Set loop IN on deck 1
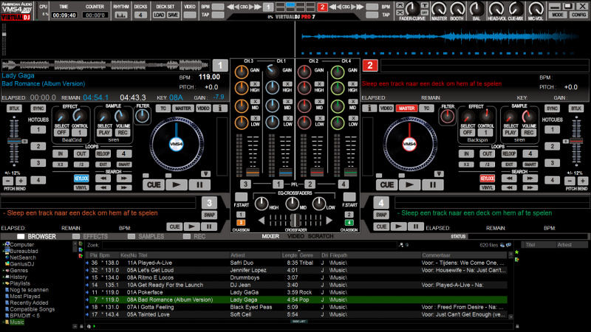 (x=61, y=153)
